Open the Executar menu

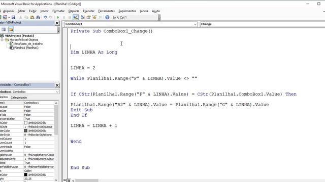pos(89,11)
